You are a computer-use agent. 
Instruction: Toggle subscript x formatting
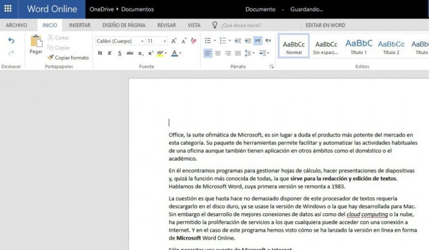tap(141, 53)
